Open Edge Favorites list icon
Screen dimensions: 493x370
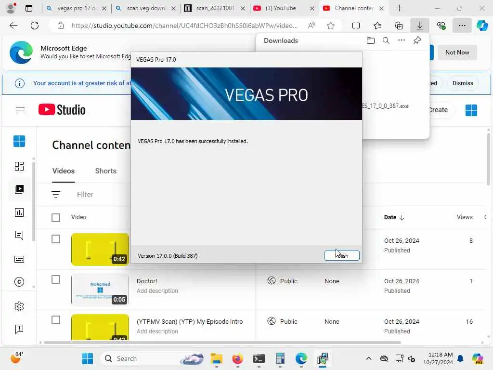point(377,26)
